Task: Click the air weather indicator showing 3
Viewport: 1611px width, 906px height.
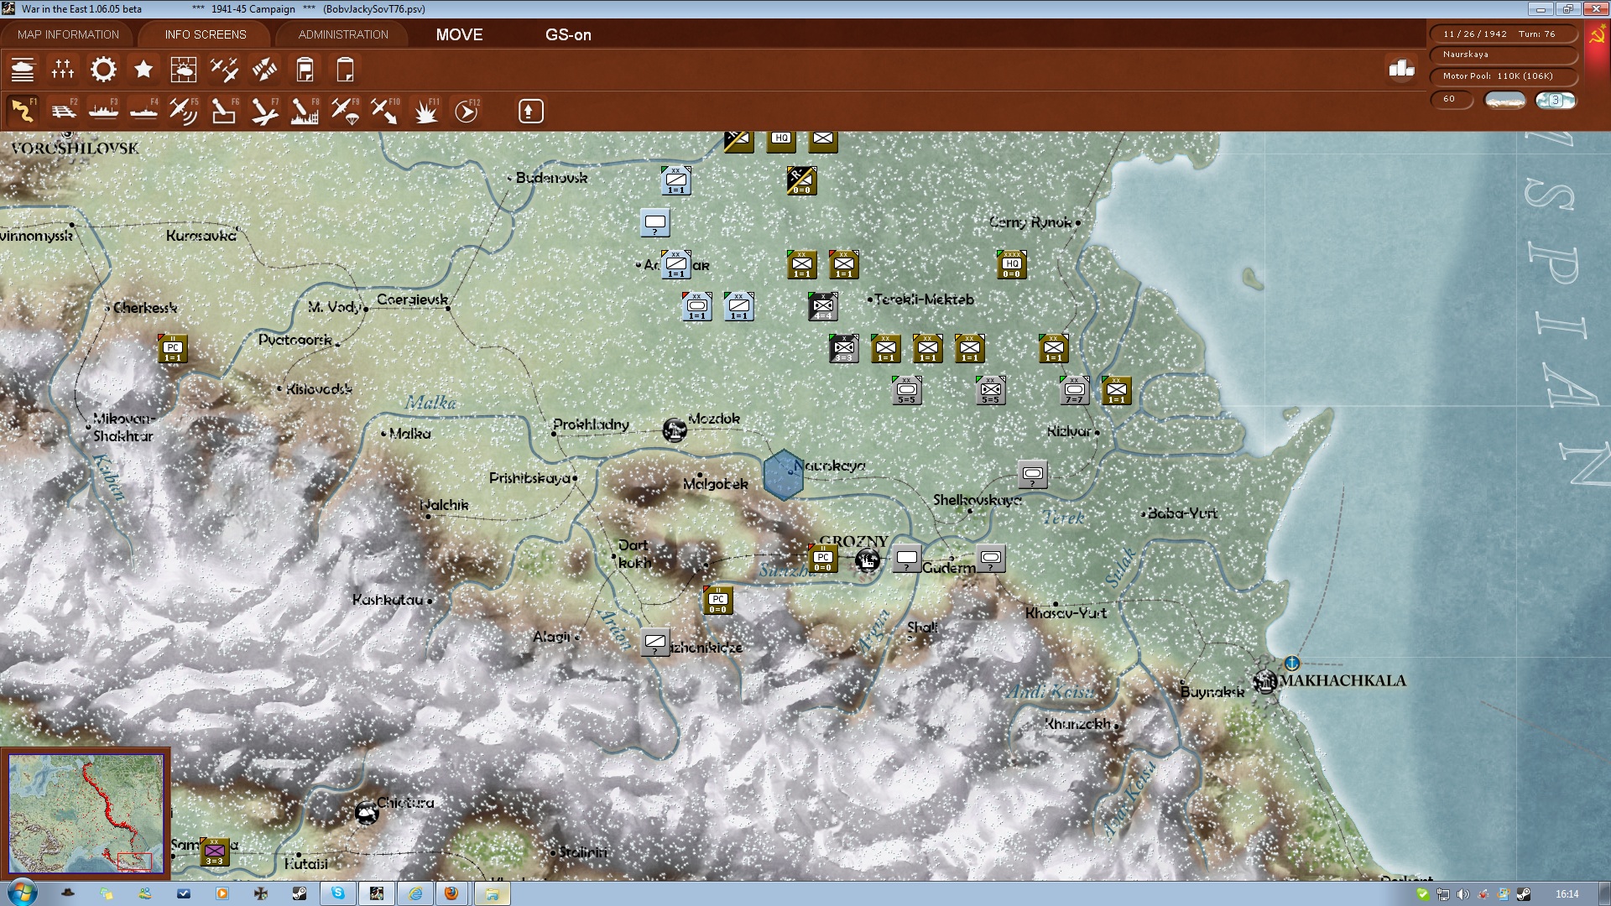Action: tap(1555, 100)
